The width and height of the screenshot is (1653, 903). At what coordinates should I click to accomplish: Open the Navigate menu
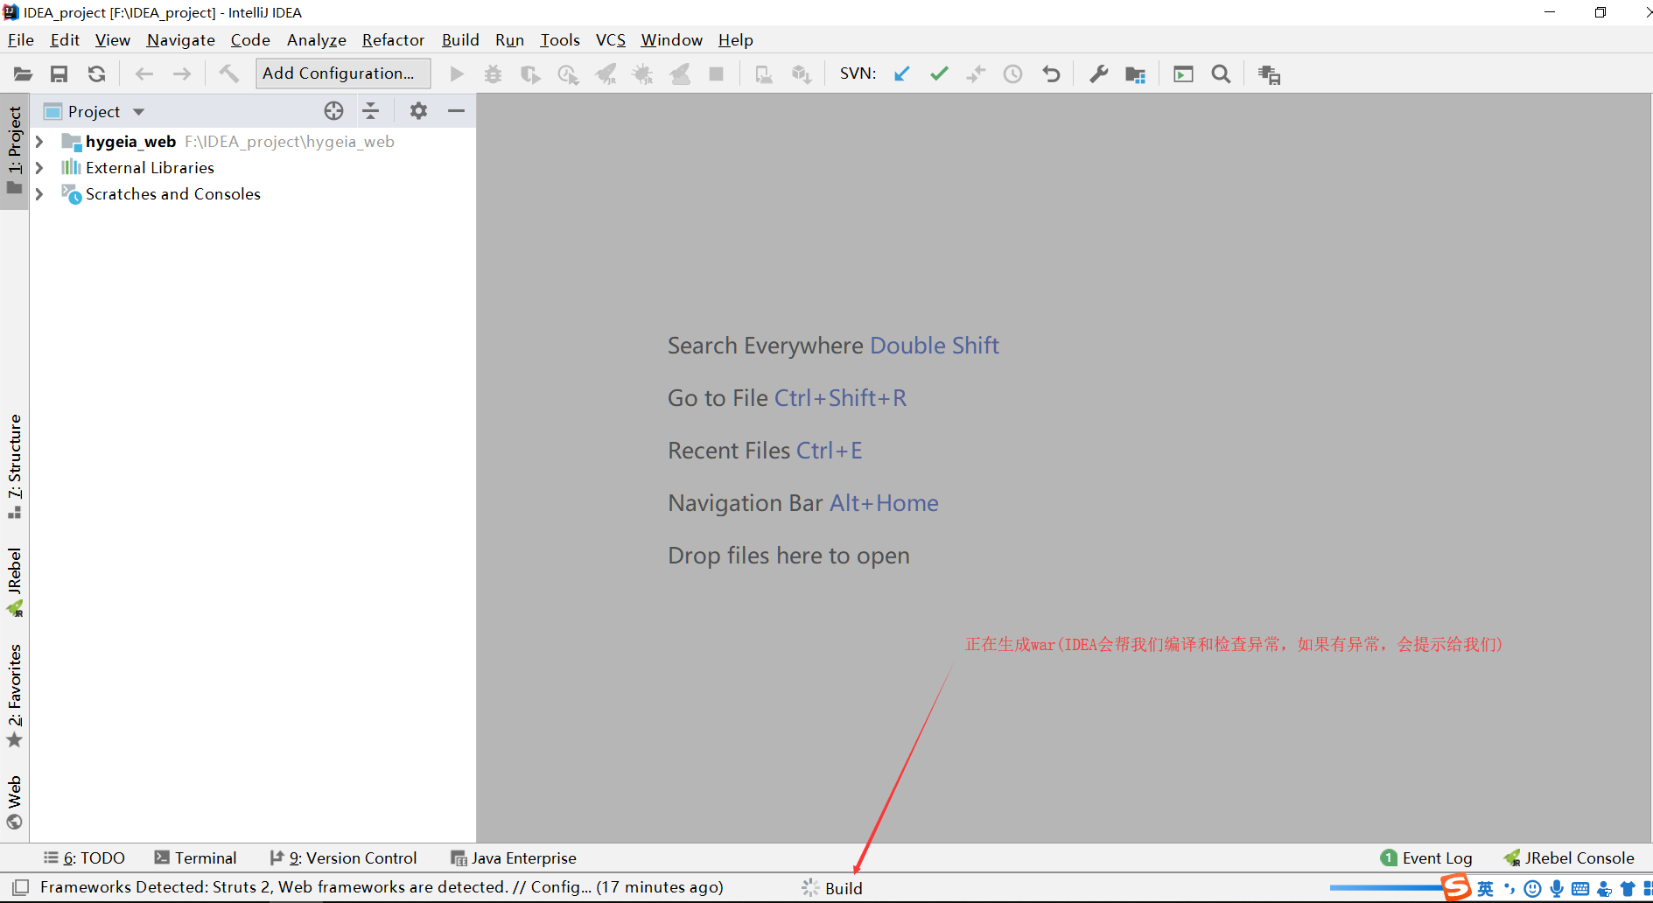tap(180, 40)
